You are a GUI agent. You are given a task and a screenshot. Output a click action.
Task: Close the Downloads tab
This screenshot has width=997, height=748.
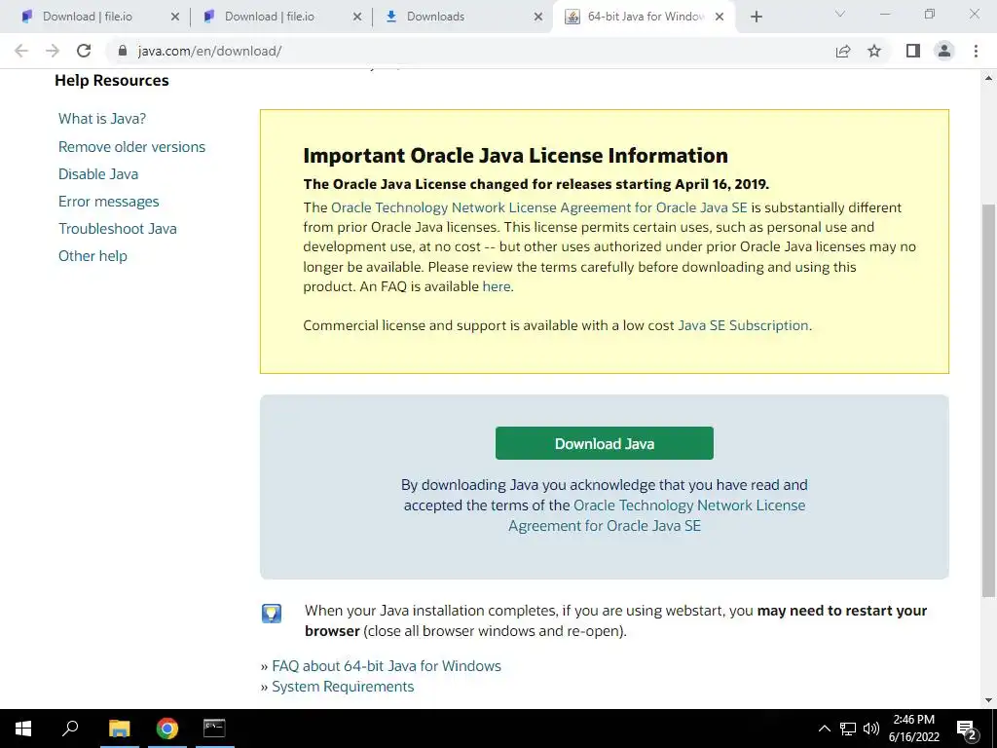click(x=538, y=17)
